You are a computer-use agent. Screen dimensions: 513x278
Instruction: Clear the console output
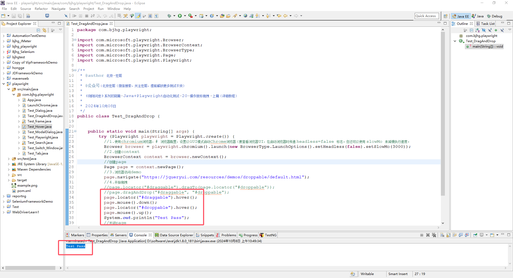[442, 235]
